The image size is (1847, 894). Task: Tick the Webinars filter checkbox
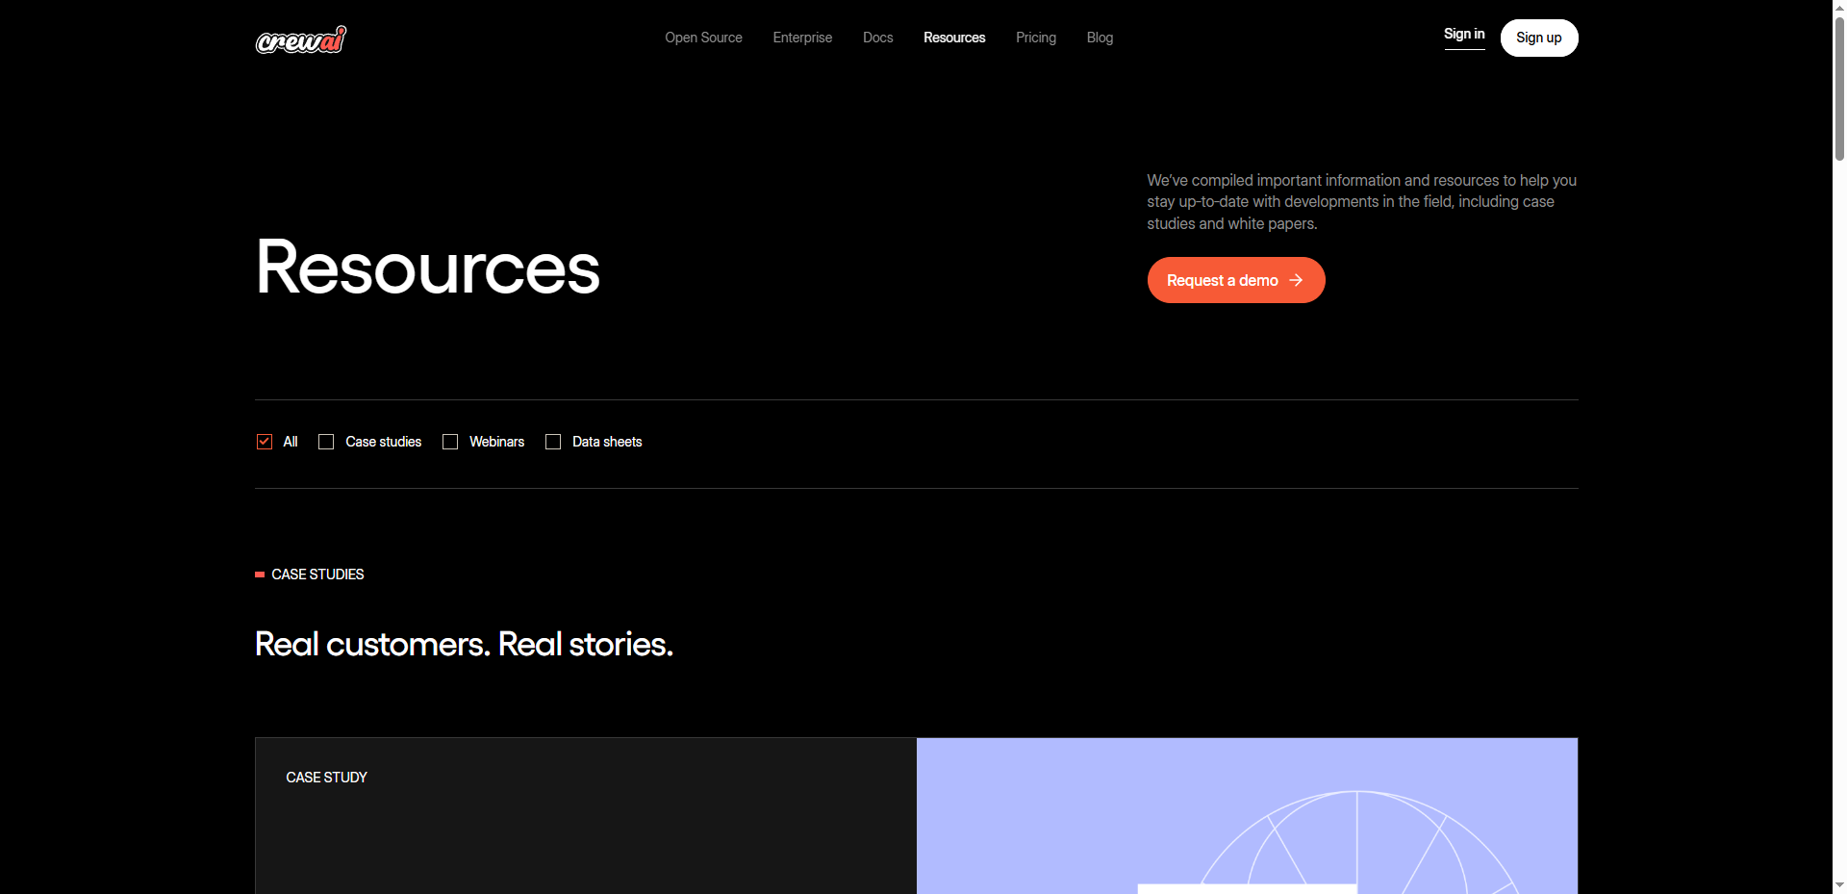point(450,442)
